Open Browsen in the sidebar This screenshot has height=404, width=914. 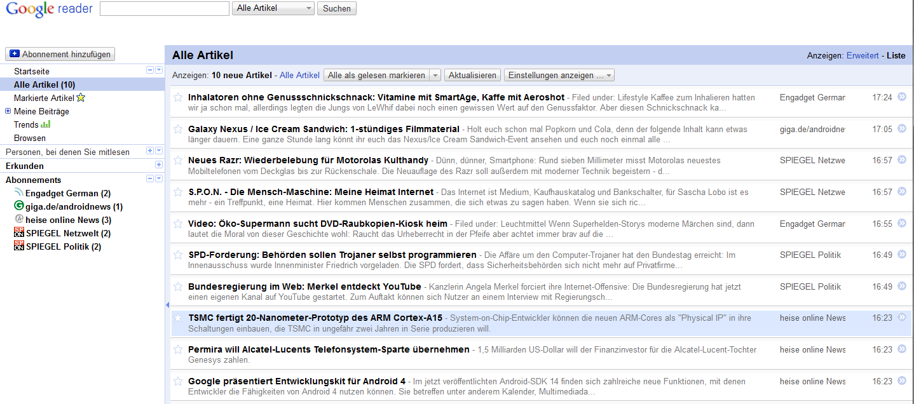point(30,138)
